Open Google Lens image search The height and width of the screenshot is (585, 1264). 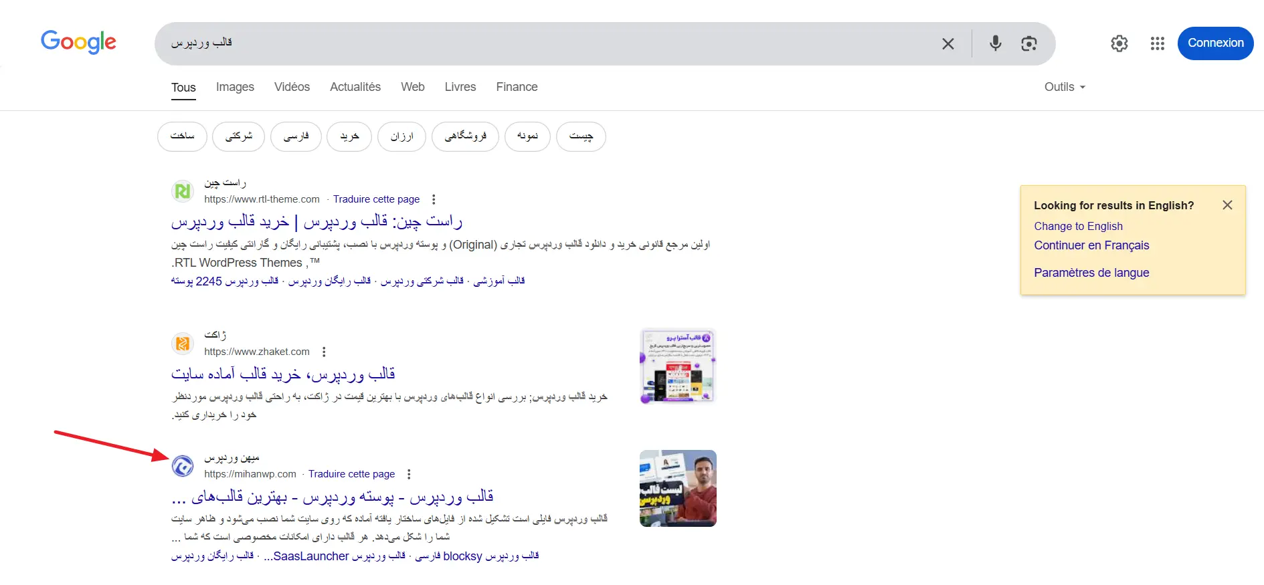(1029, 43)
